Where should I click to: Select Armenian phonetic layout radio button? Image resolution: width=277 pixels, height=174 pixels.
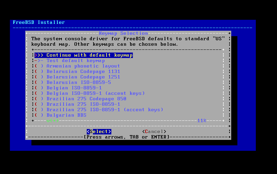(39, 66)
